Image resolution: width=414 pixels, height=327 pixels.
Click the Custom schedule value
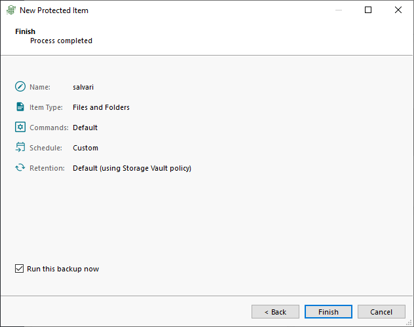click(85, 148)
